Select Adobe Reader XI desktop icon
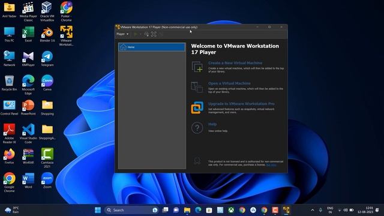Viewport: 384px width, 216px height. coord(10,133)
